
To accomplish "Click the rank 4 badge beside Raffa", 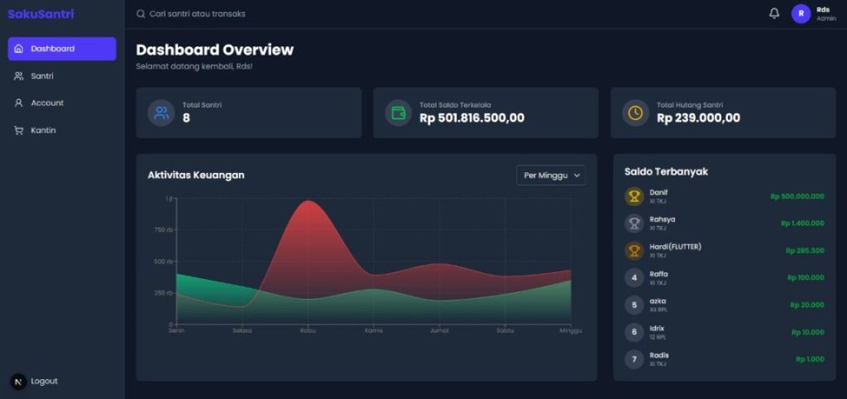I will 634,277.
